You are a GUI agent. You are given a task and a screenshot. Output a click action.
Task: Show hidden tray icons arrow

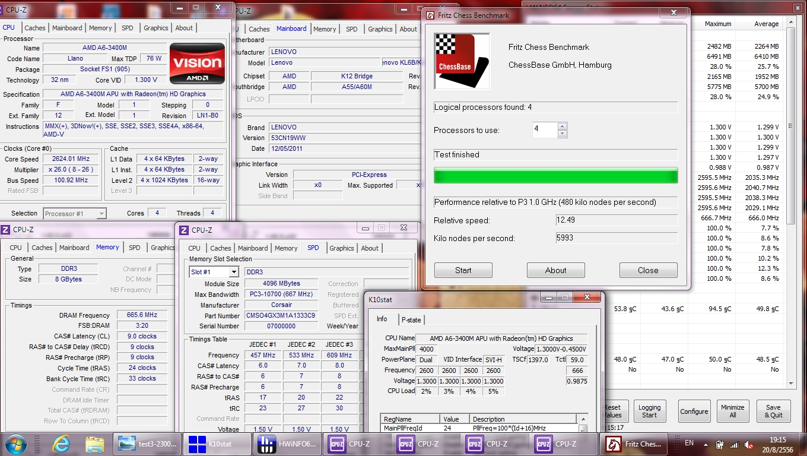pos(706,444)
